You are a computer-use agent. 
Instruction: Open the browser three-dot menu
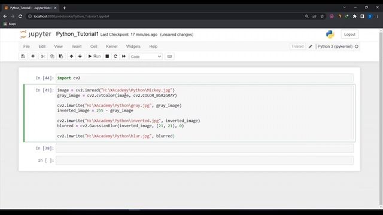click(x=378, y=16)
